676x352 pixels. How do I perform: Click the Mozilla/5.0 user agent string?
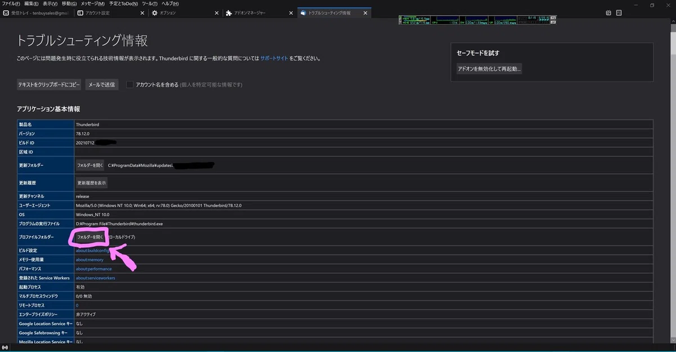(159, 205)
